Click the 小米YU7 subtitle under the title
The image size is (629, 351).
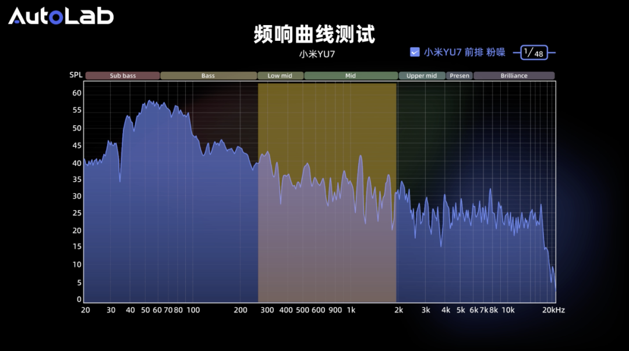pyautogui.click(x=317, y=54)
